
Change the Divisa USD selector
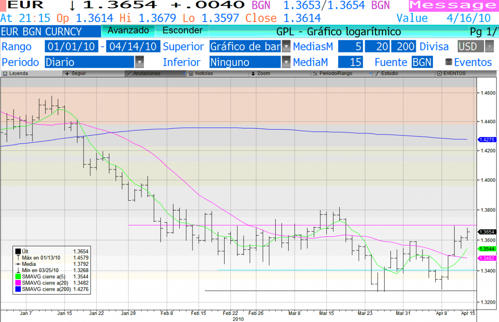point(474,47)
